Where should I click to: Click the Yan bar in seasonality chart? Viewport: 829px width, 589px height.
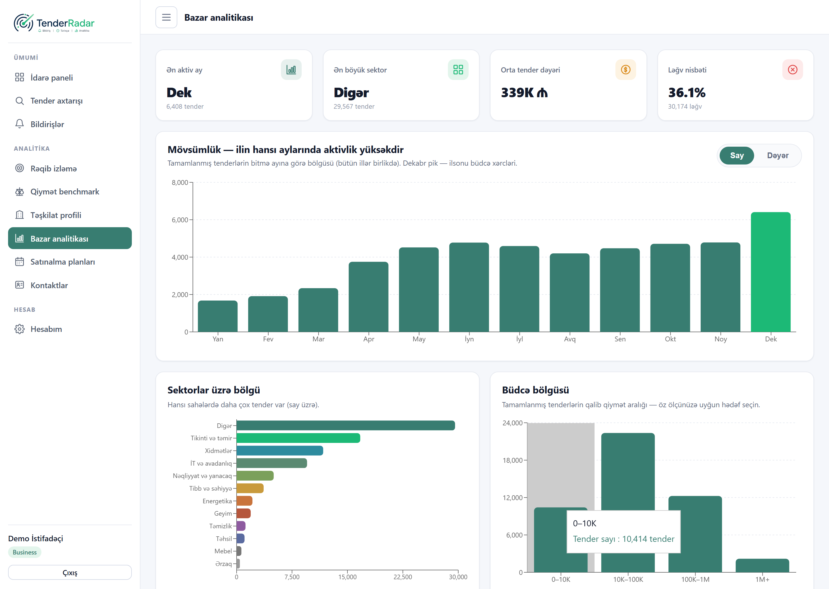pos(218,316)
